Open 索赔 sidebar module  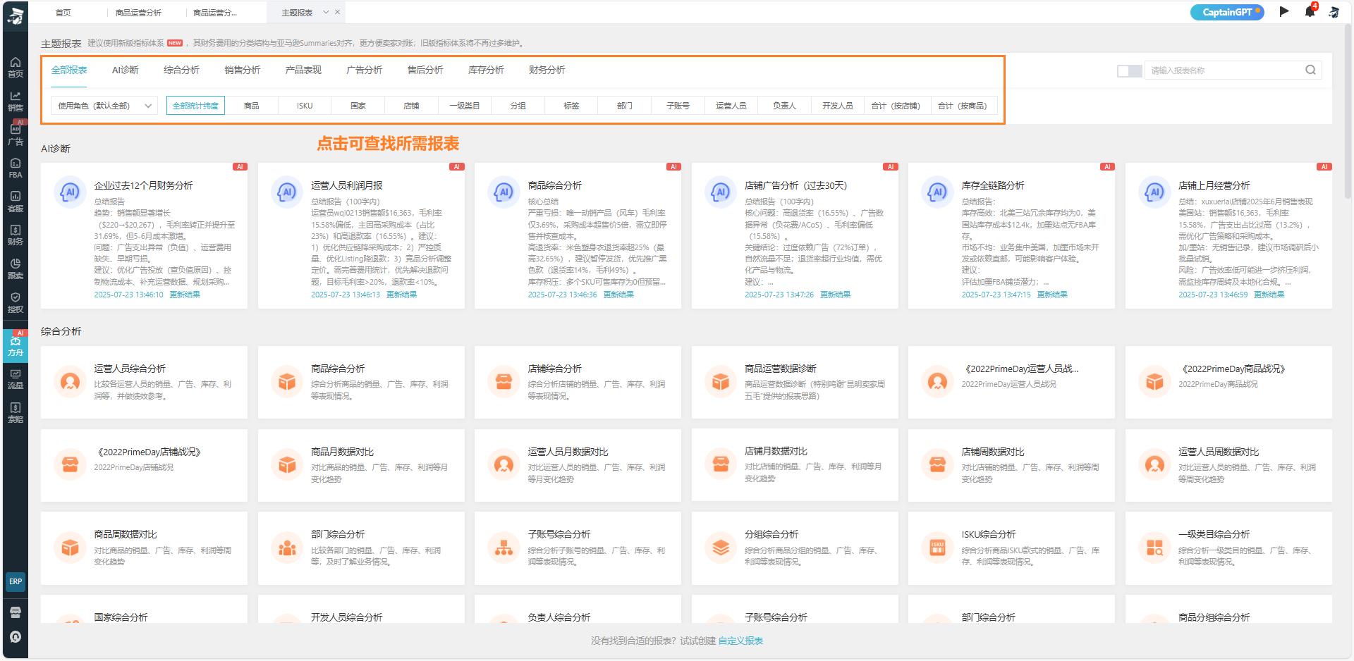point(16,412)
